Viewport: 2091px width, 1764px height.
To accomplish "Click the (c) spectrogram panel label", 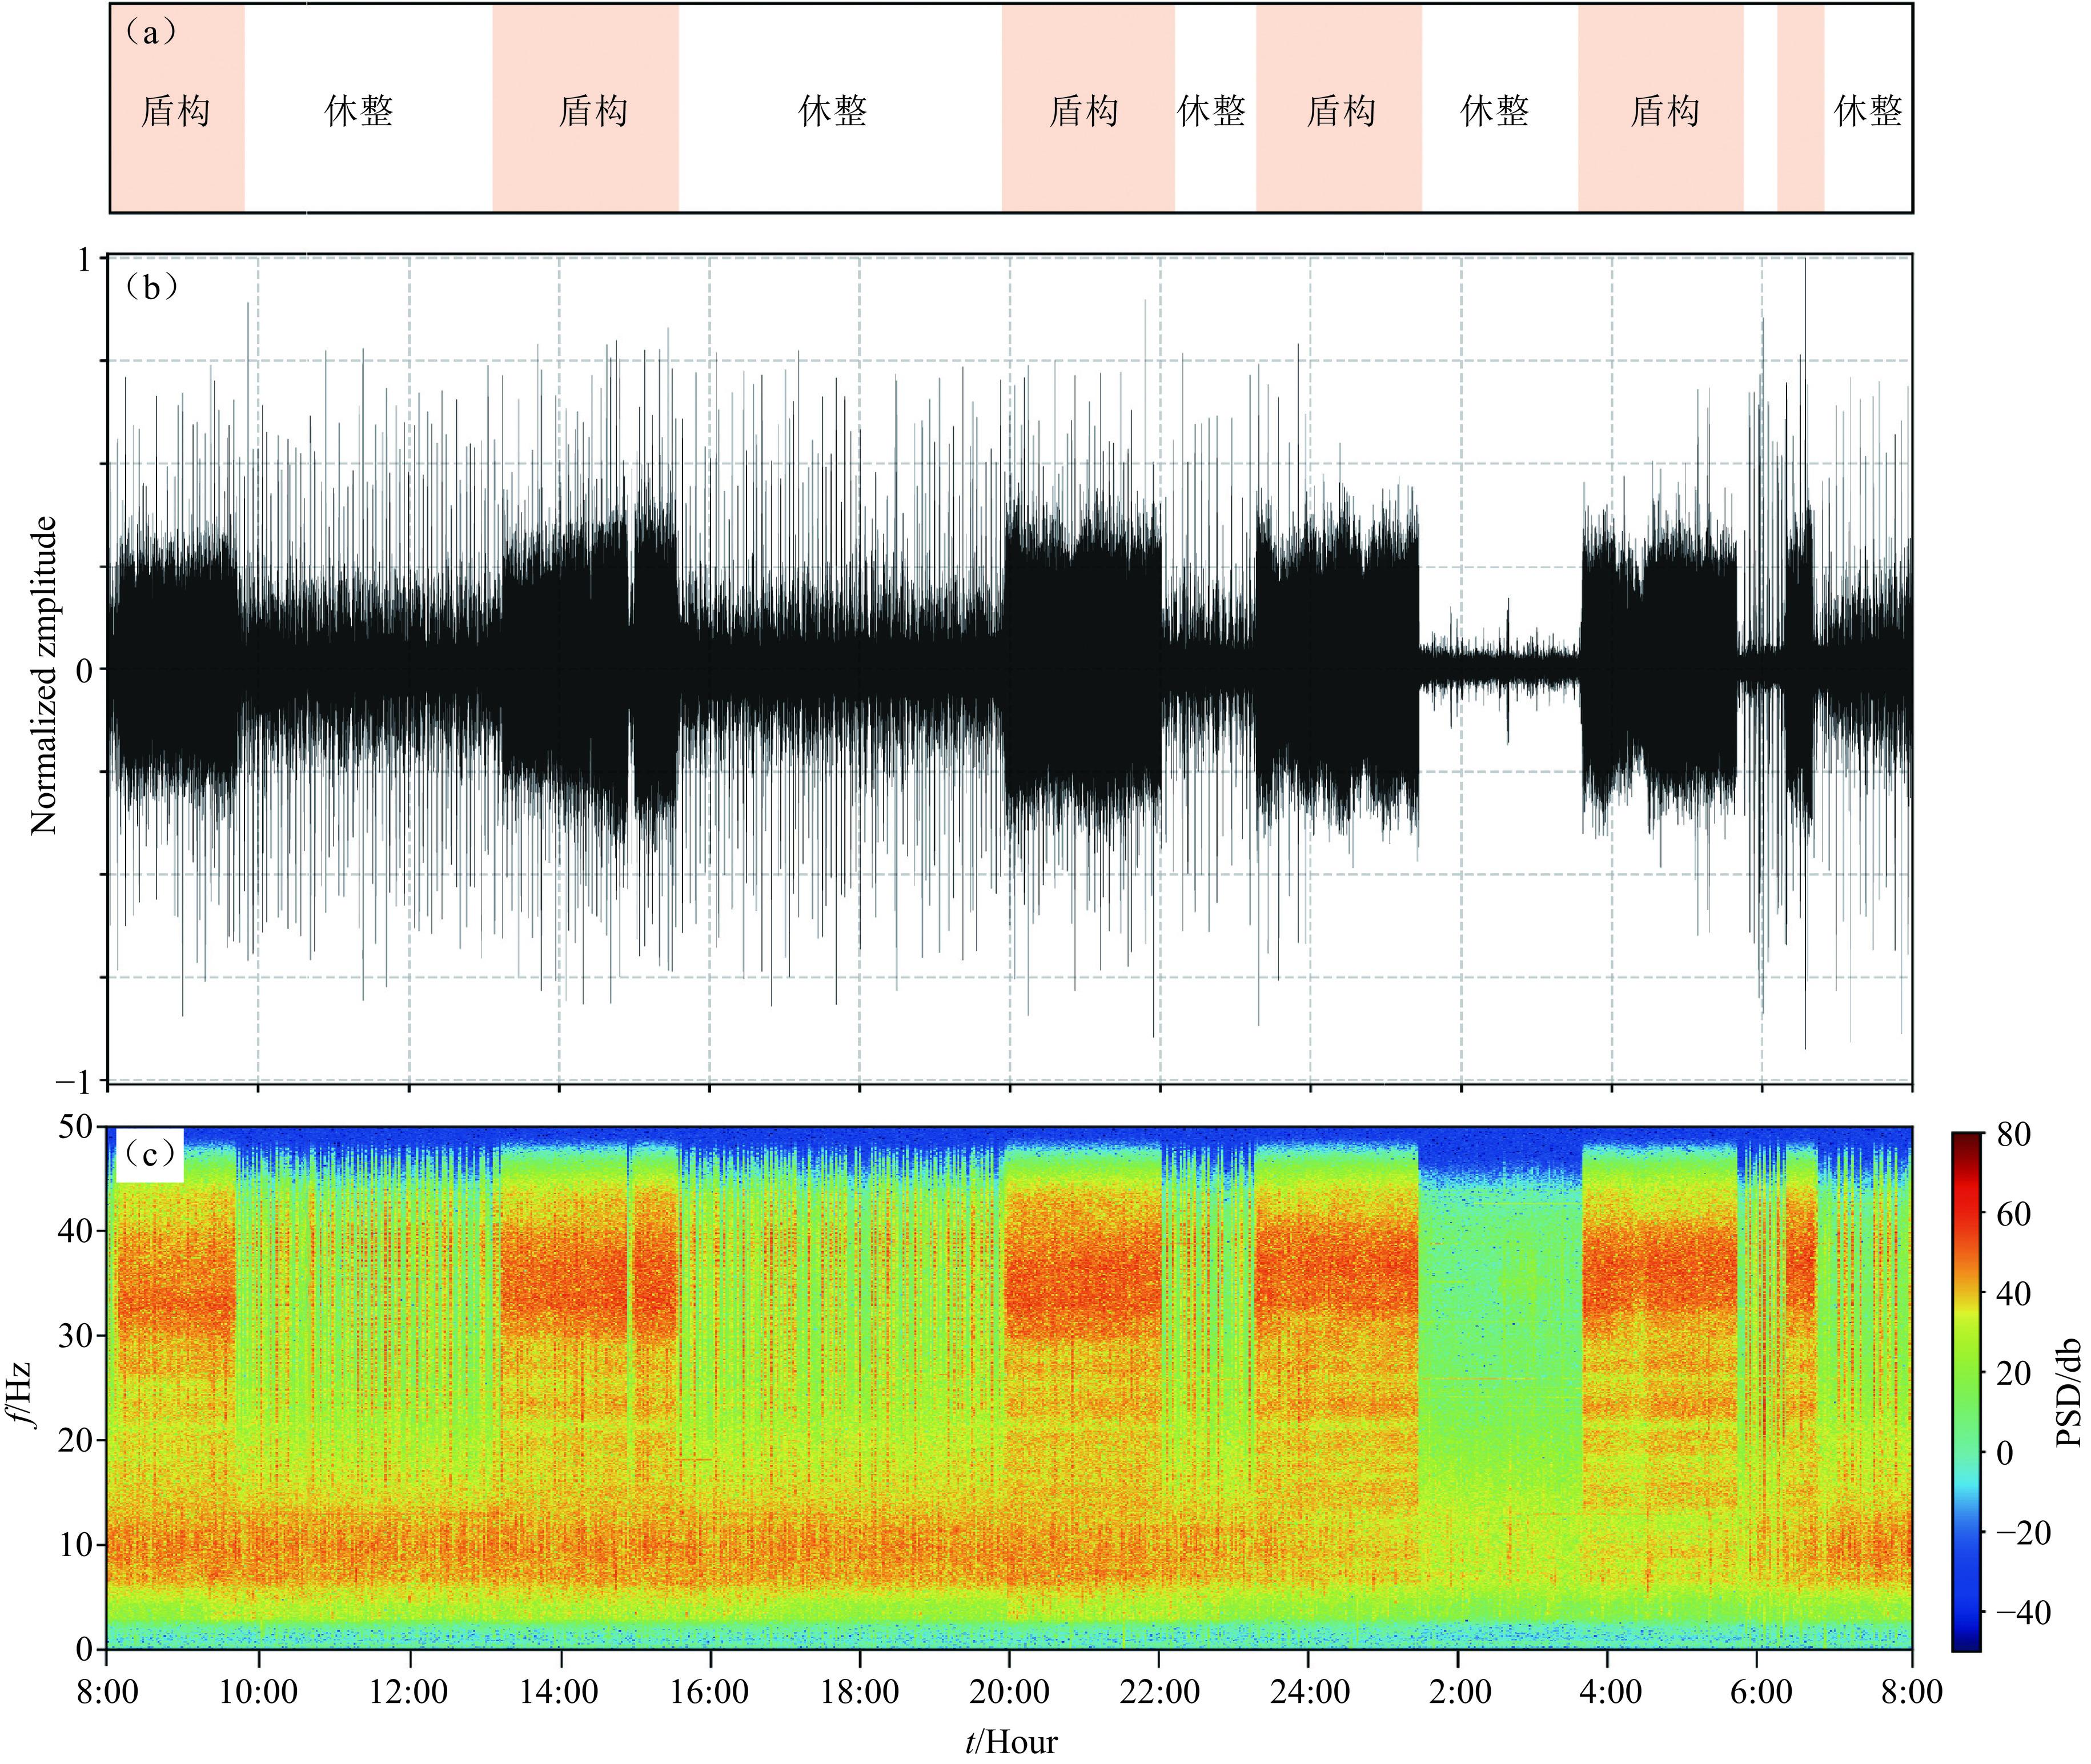I will click(x=149, y=1155).
